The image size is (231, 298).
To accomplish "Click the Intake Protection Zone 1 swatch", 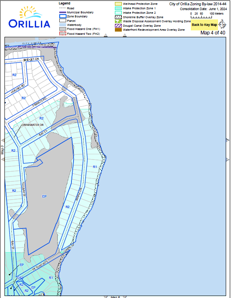I will point(118,9).
